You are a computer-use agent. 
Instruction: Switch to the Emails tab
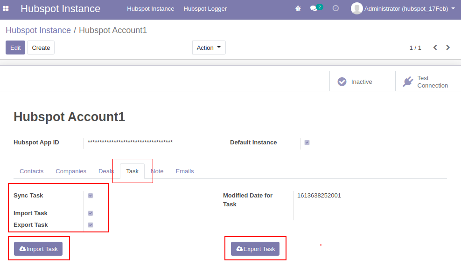[x=185, y=171]
